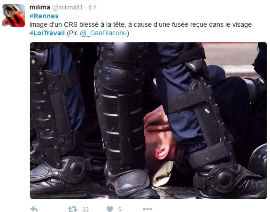Open milima's profile picture
Viewport: 270px width, 212px height.
click(x=14, y=16)
